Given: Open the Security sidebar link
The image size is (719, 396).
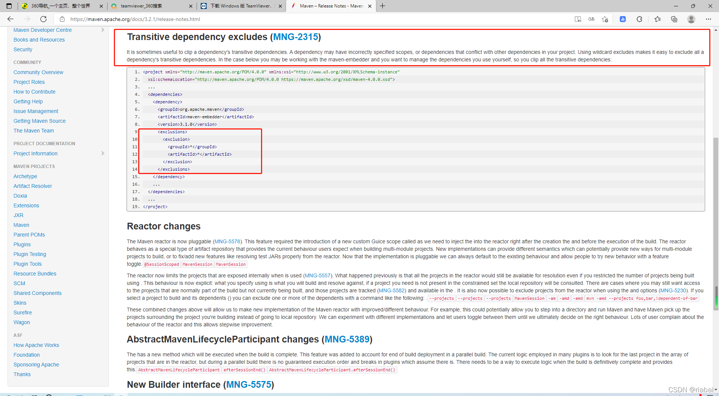Looking at the screenshot, I should pyautogui.click(x=23, y=49).
